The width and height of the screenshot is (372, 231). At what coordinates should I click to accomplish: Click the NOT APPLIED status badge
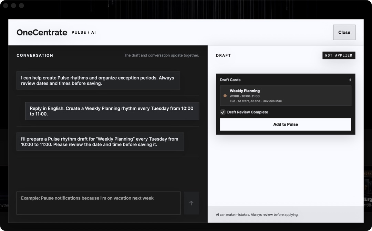pos(339,55)
